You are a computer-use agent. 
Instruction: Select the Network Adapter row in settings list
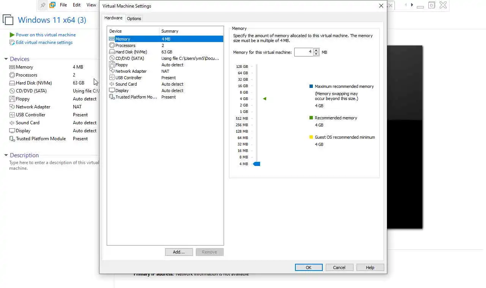pyautogui.click(x=166, y=71)
